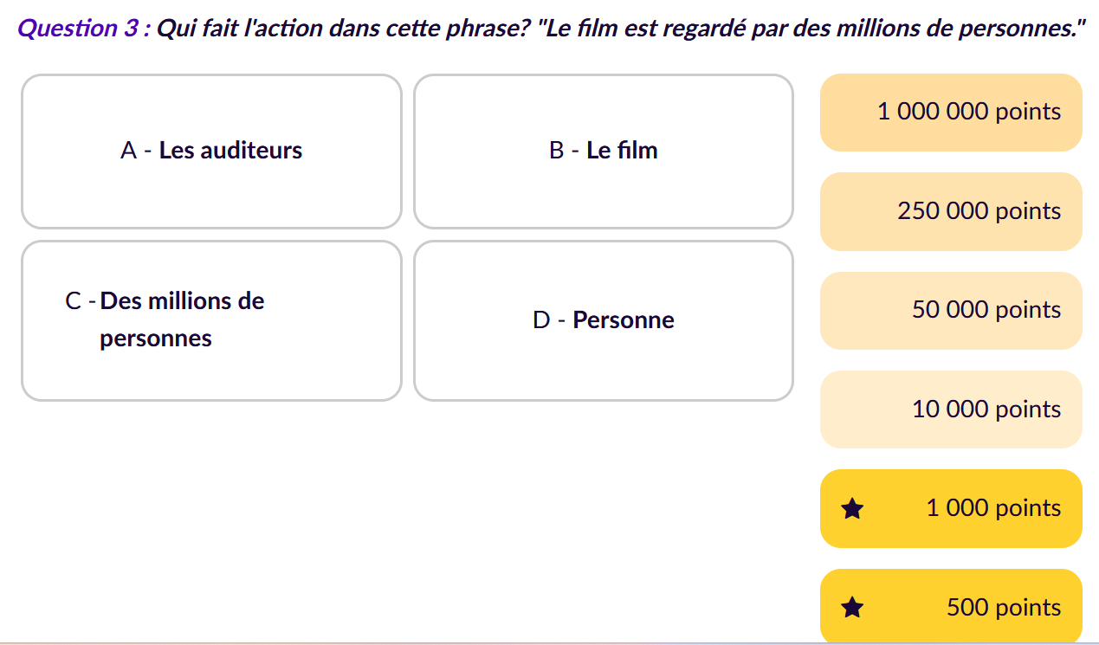The width and height of the screenshot is (1099, 645).
Task: Click the purple "Question 3 :" label
Action: point(84,28)
